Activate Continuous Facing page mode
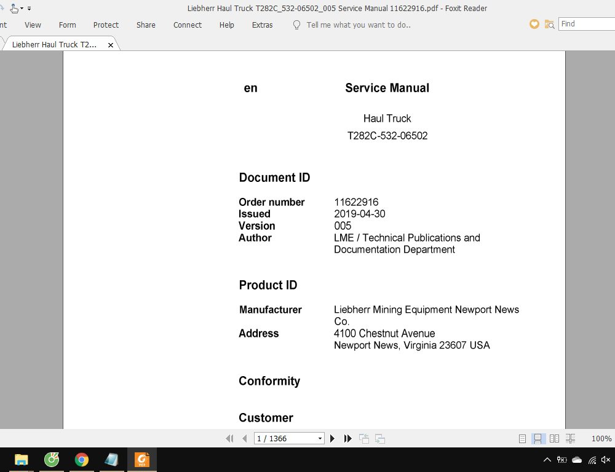 coord(570,438)
